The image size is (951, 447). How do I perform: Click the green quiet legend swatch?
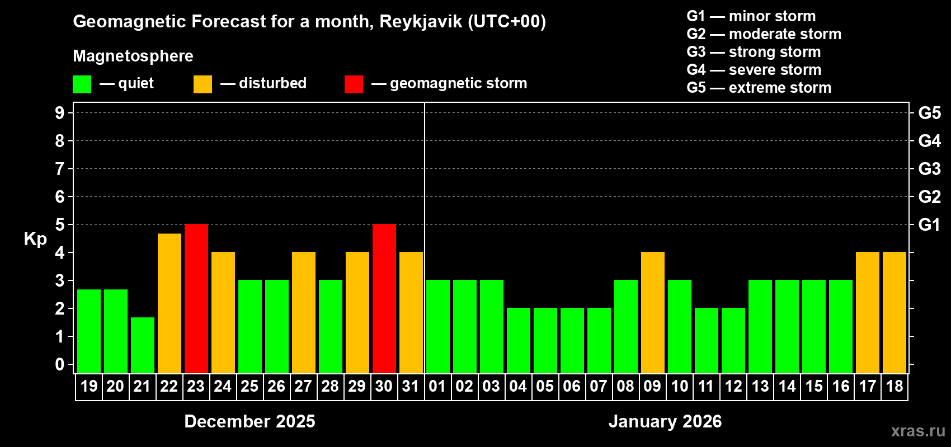(x=82, y=84)
